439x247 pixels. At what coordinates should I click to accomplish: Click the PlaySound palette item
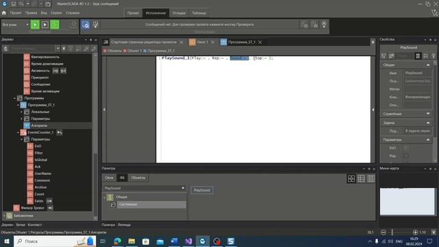pos(202,190)
